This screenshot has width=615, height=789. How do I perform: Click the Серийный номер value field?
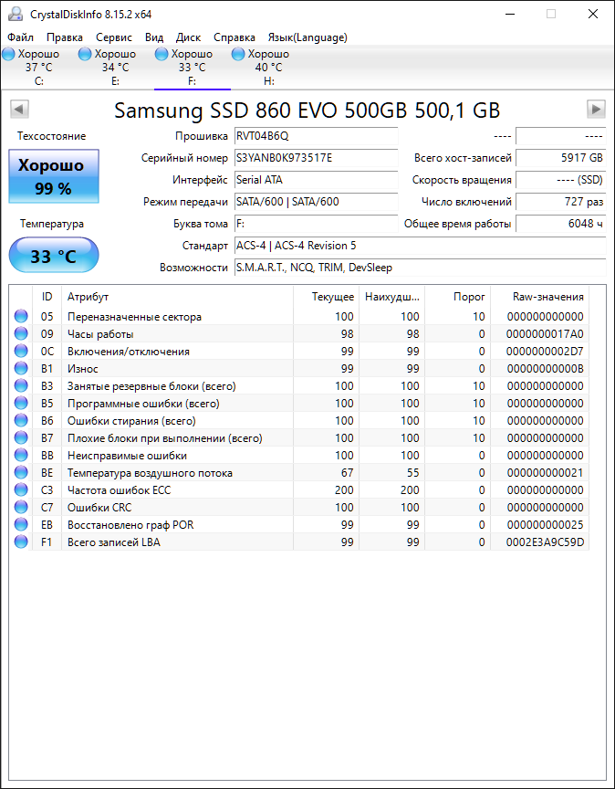tap(317, 158)
